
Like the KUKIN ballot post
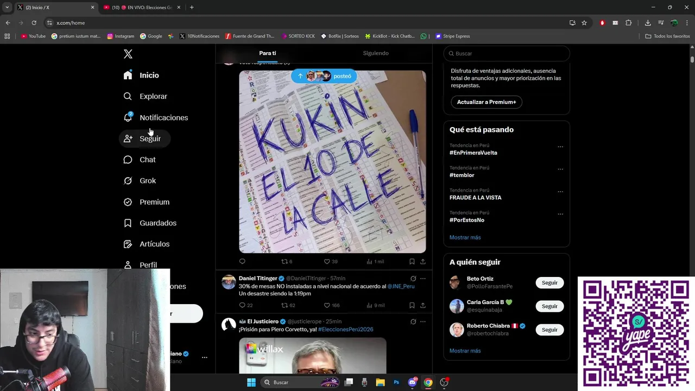[330, 261]
